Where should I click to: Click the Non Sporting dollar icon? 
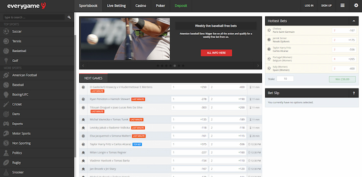tap(6, 143)
